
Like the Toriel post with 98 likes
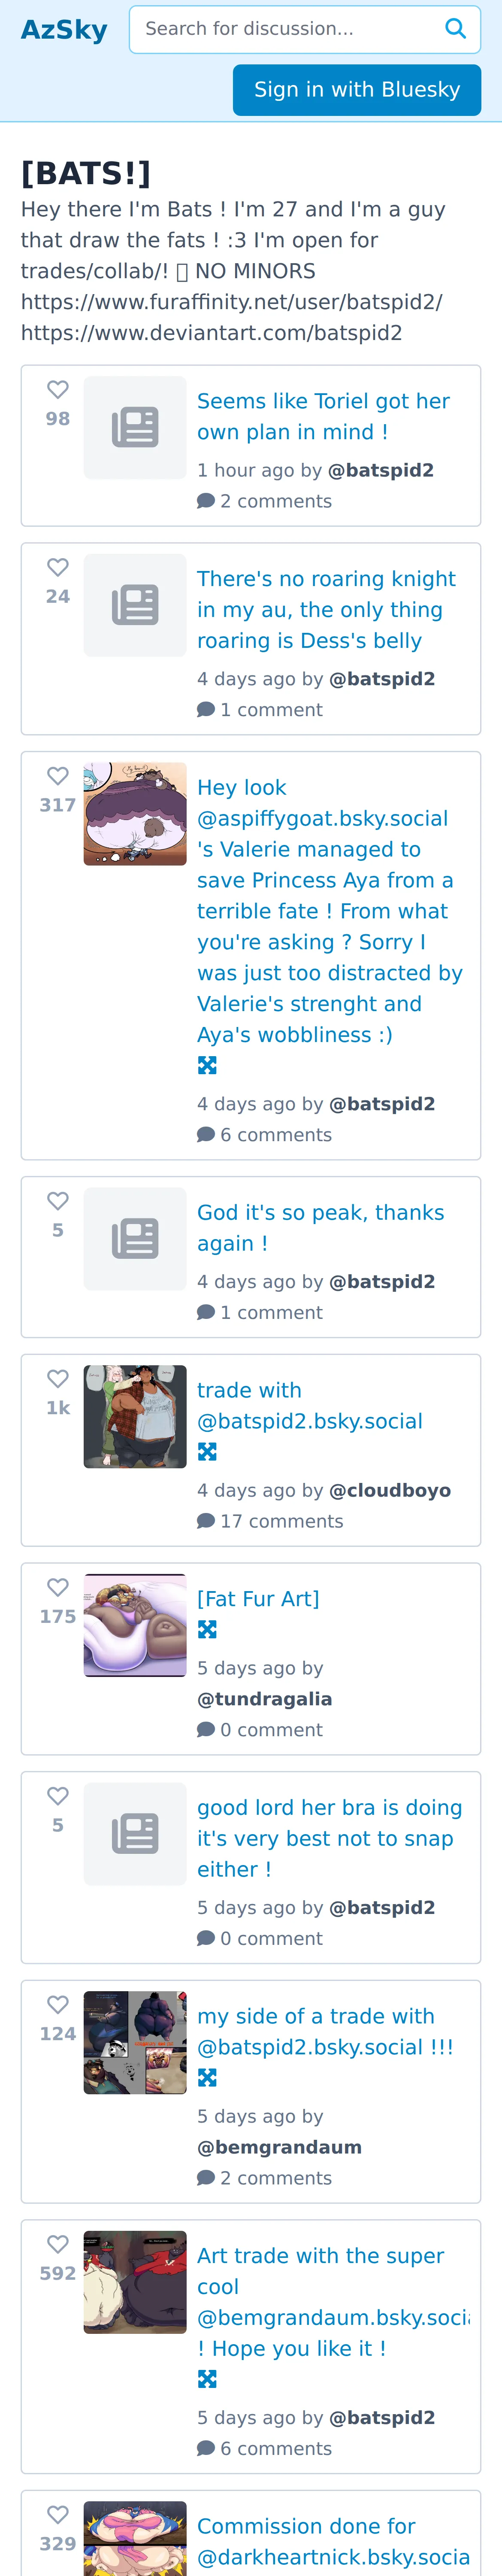point(58,390)
